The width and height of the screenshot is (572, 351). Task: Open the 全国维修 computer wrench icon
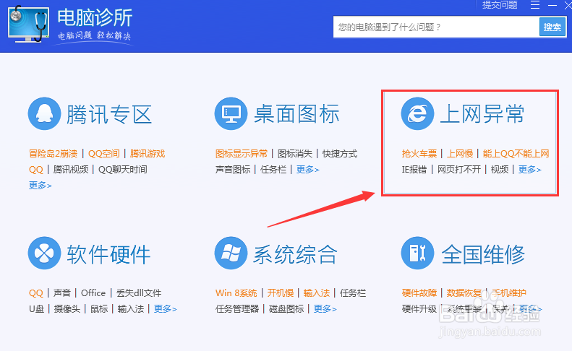point(417,253)
